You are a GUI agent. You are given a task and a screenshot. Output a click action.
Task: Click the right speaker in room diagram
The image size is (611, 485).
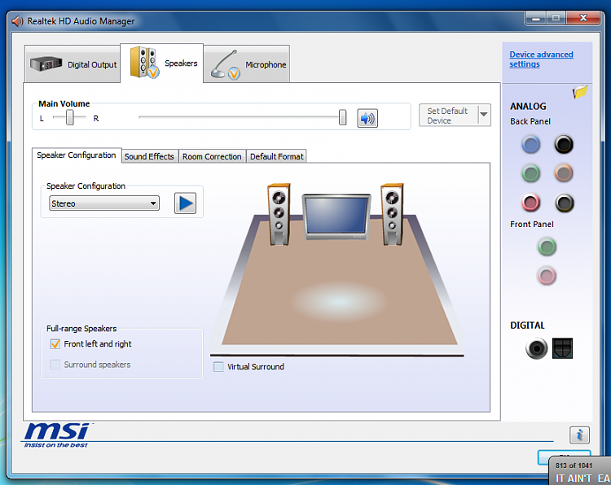point(392,214)
